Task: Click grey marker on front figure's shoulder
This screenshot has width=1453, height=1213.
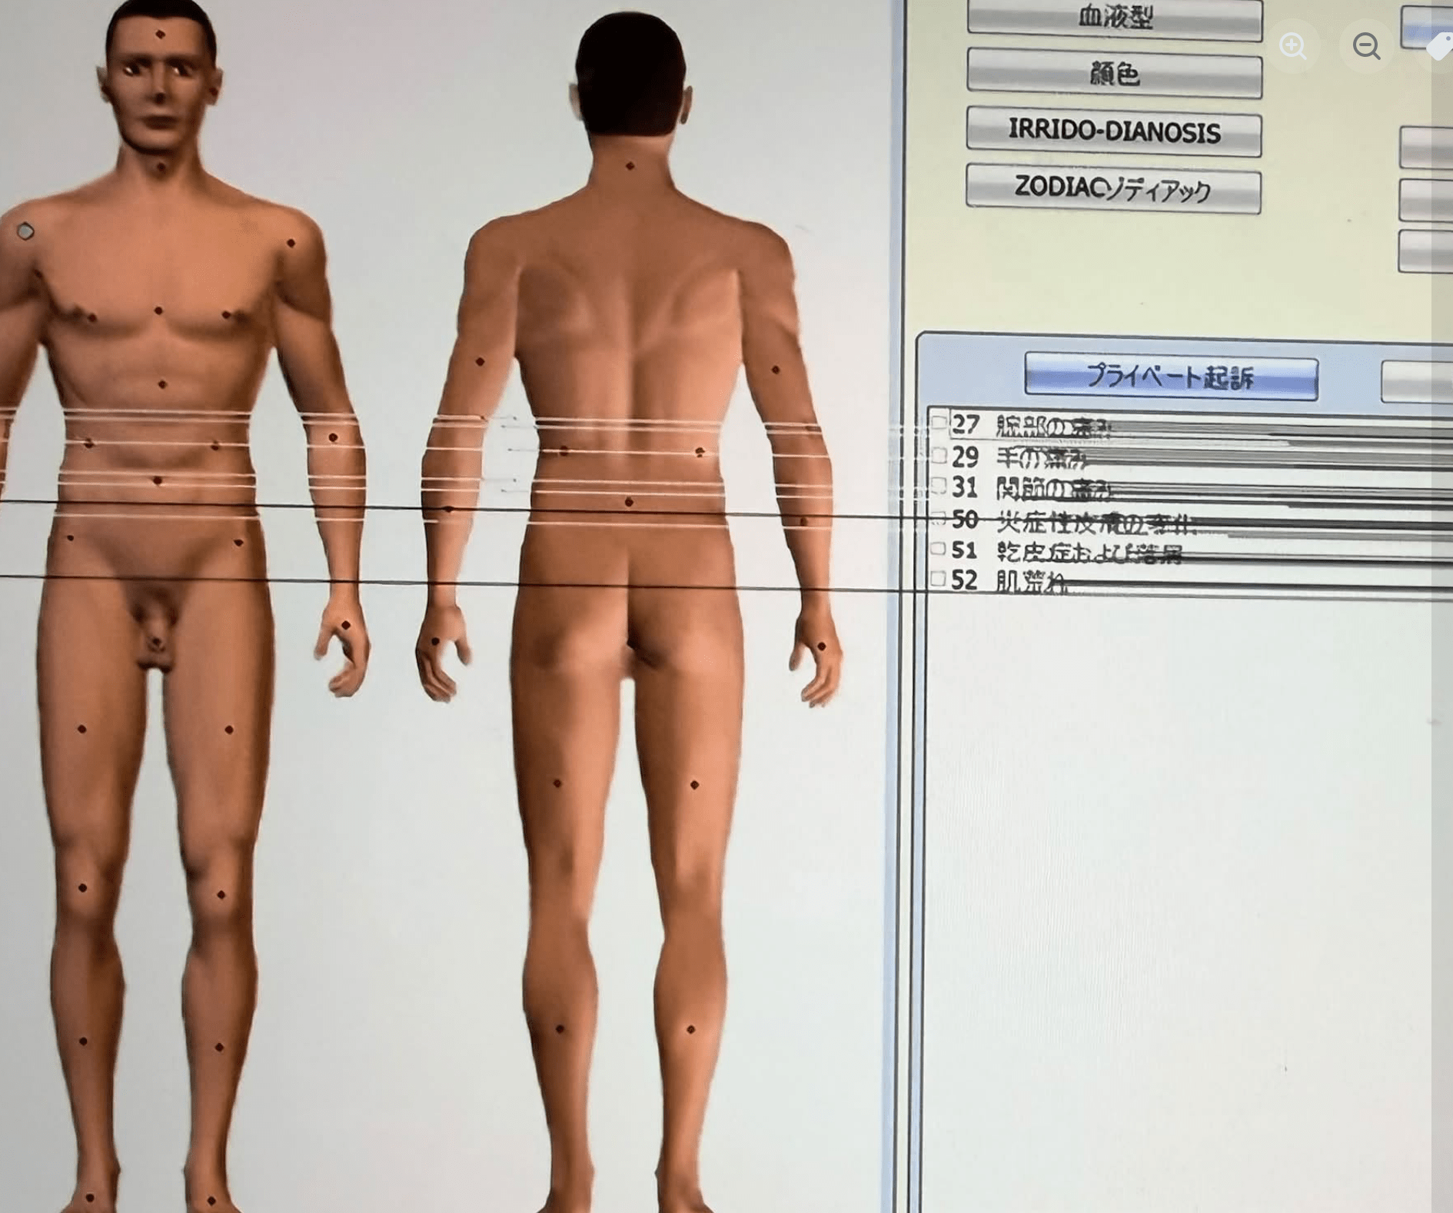Action: pyautogui.click(x=25, y=231)
